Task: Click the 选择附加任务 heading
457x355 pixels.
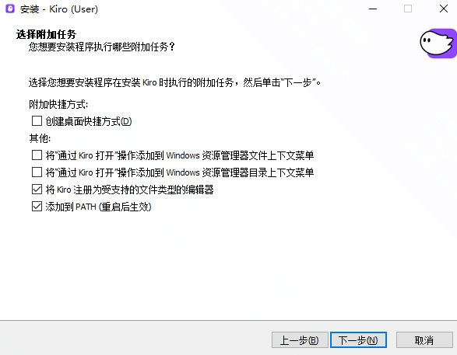Action: coord(46,34)
